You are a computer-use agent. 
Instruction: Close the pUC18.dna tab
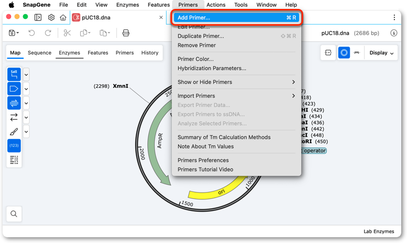pyautogui.click(x=161, y=17)
